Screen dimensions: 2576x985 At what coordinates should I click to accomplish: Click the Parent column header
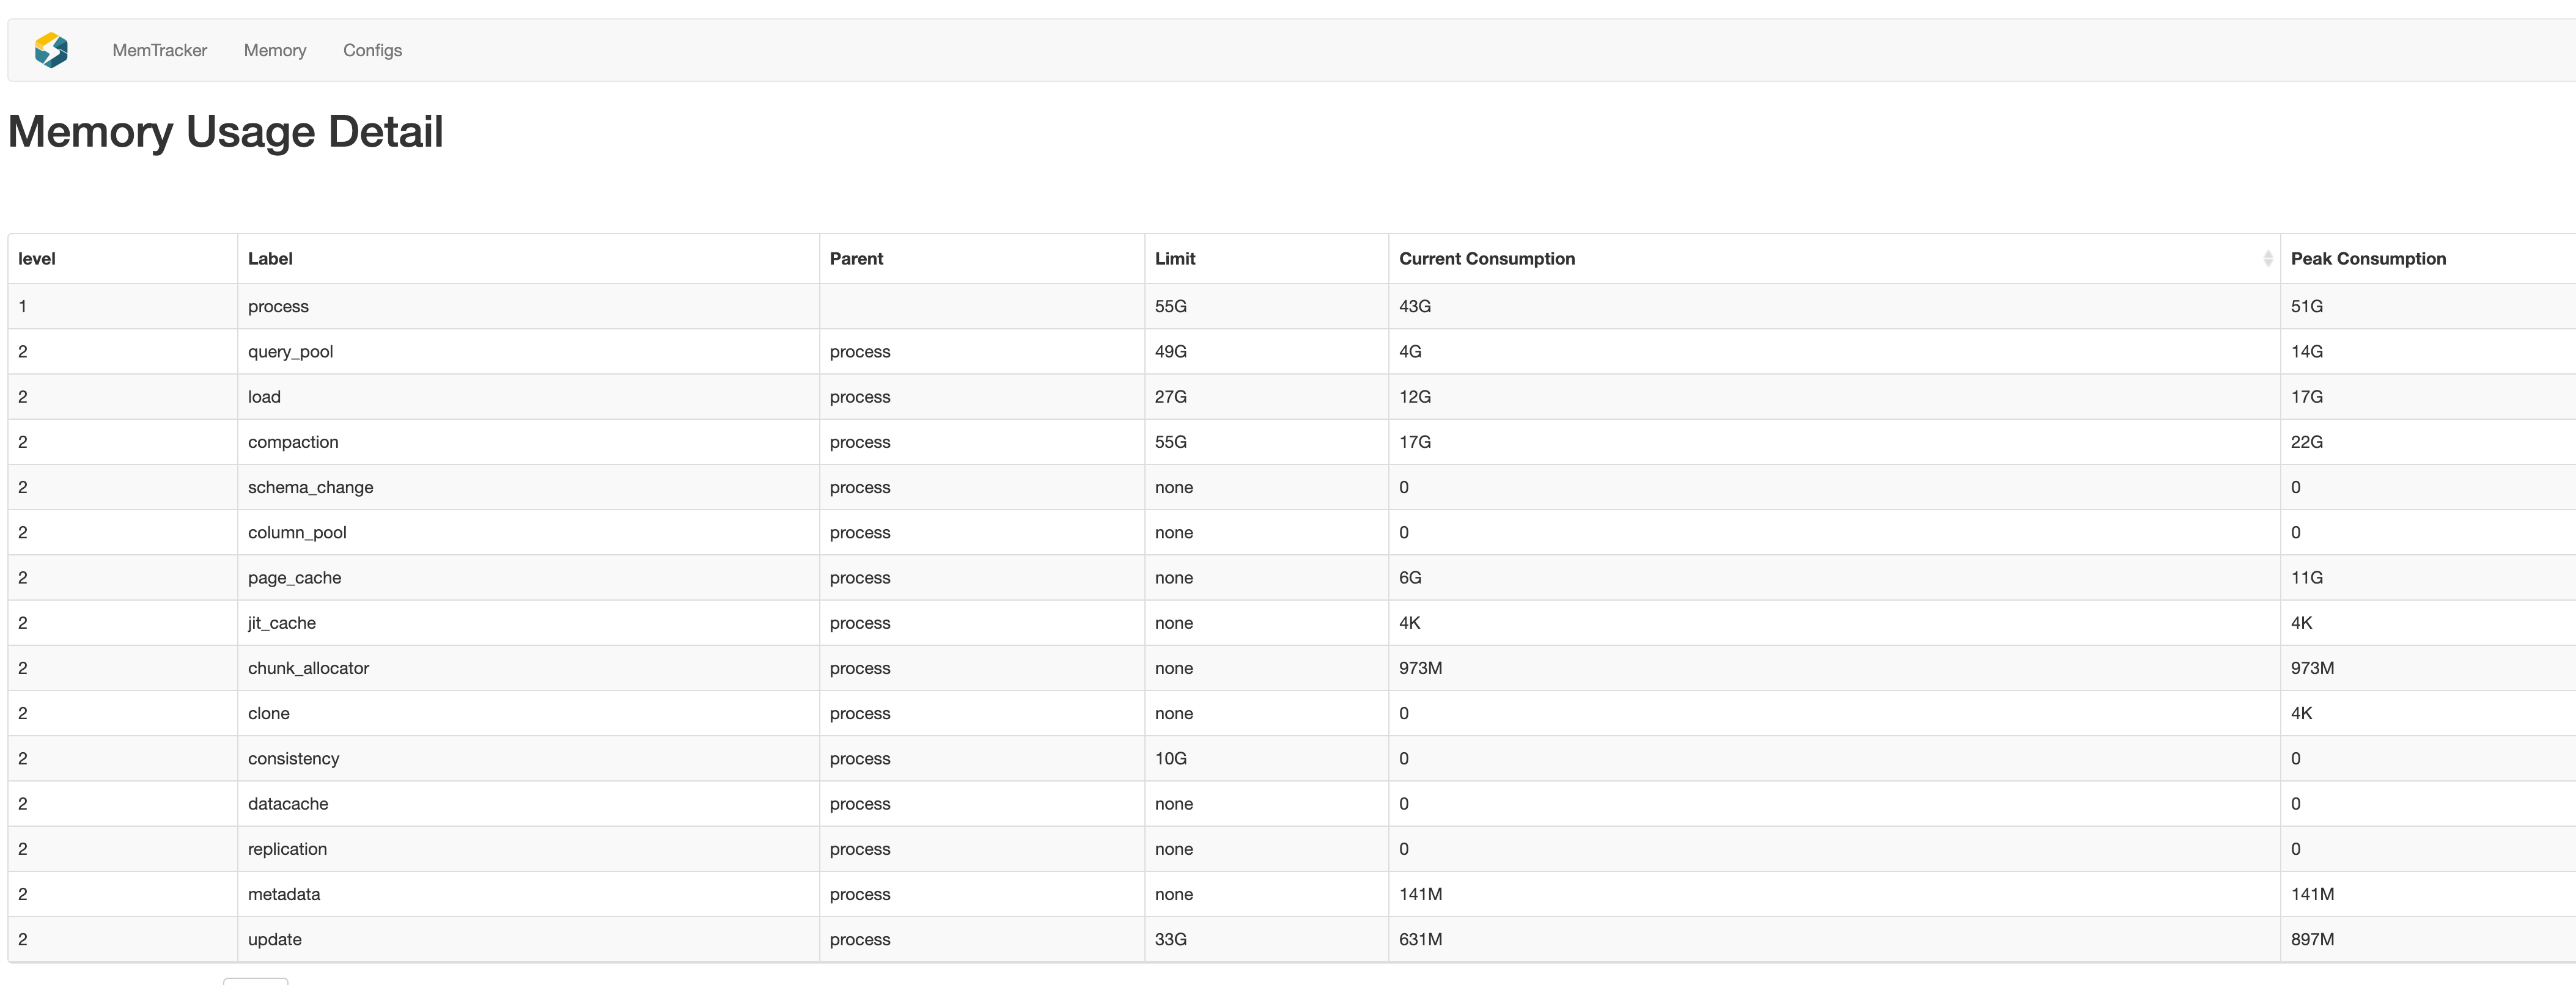click(981, 259)
